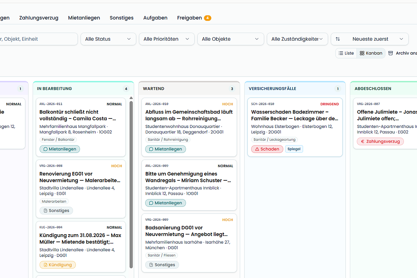The width and height of the screenshot is (417, 278).
Task: Click Sanitär / Fliesen label
Action: point(162,255)
